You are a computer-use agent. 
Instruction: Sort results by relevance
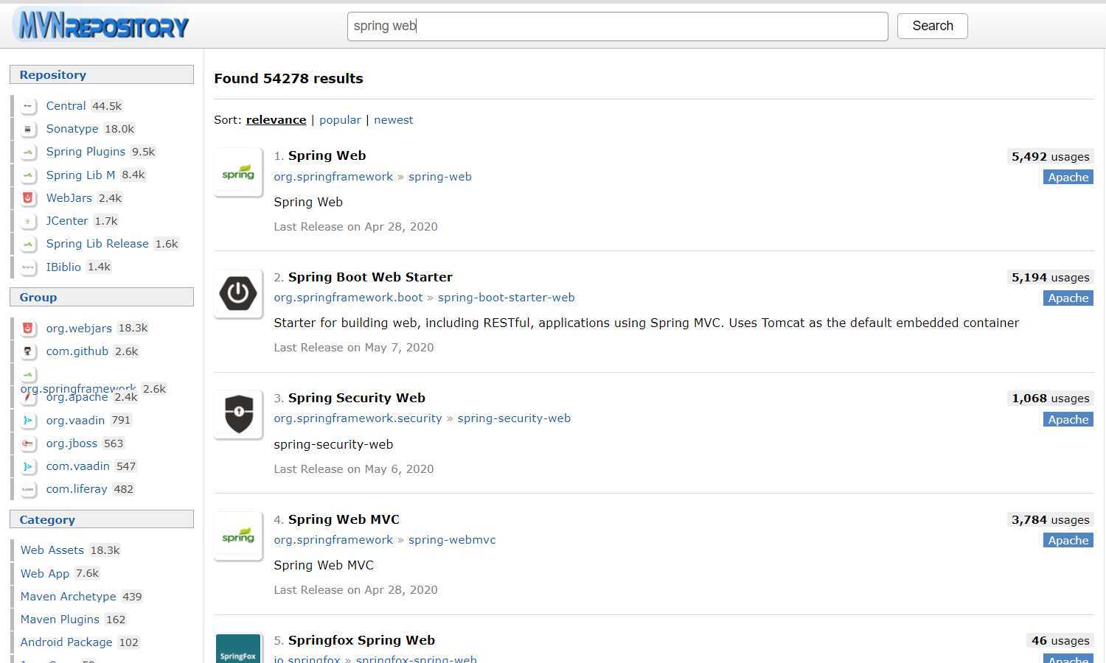coord(276,120)
